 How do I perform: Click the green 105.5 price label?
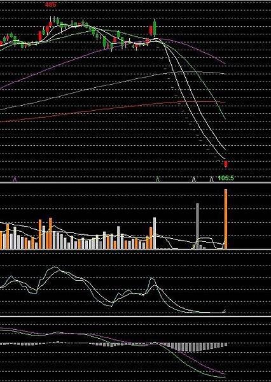(226, 178)
